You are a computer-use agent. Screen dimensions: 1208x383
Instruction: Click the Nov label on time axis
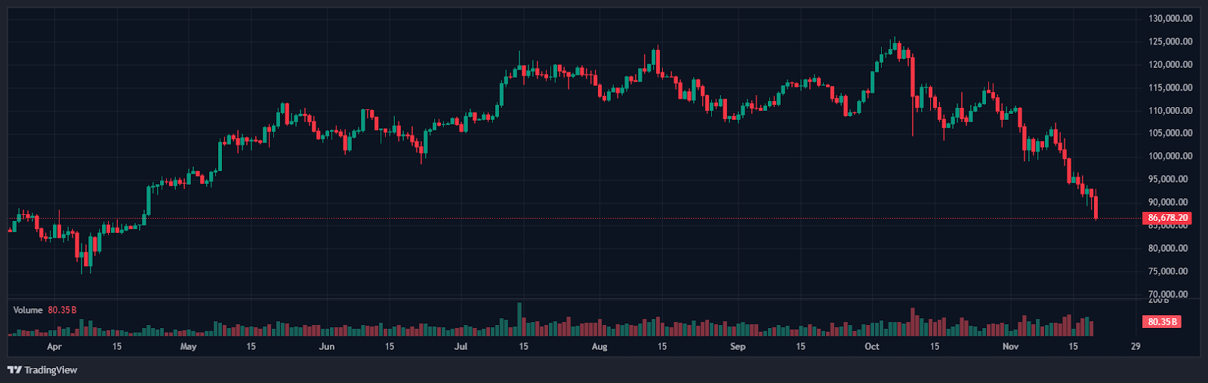coord(1010,347)
